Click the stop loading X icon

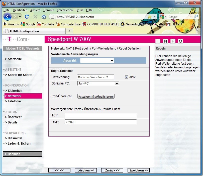[35, 17]
